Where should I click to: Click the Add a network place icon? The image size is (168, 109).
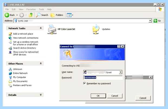[10, 34]
